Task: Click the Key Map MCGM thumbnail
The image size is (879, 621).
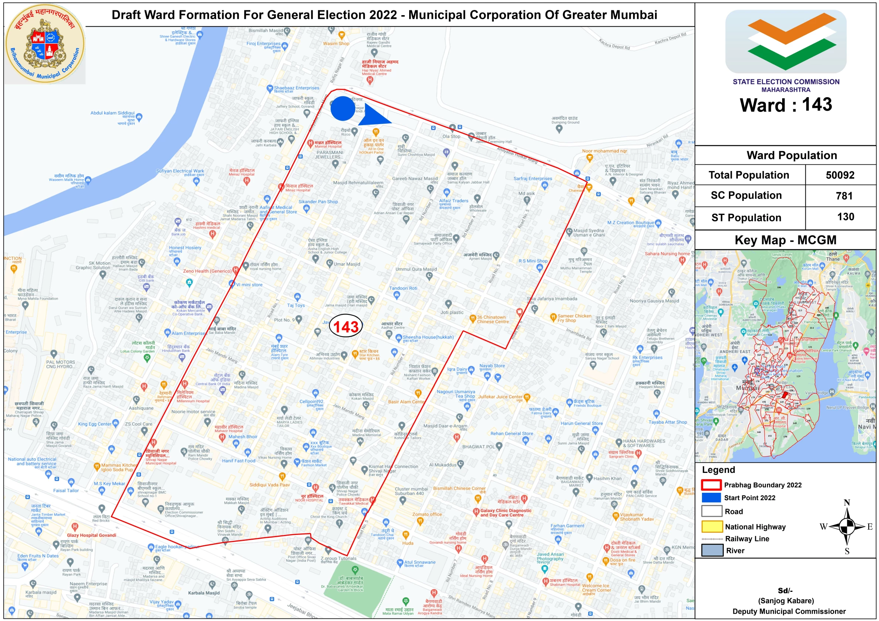Action: click(x=785, y=356)
